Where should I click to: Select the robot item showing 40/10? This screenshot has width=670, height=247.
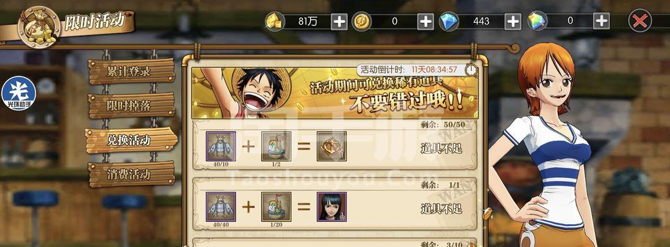[x=221, y=146]
